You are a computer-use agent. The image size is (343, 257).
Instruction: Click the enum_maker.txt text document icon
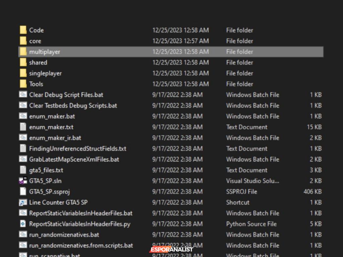tap(23, 127)
